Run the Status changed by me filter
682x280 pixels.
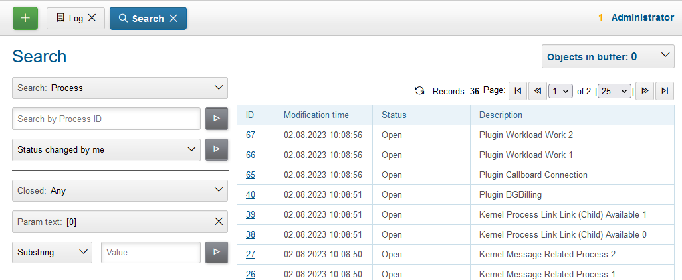coord(216,150)
